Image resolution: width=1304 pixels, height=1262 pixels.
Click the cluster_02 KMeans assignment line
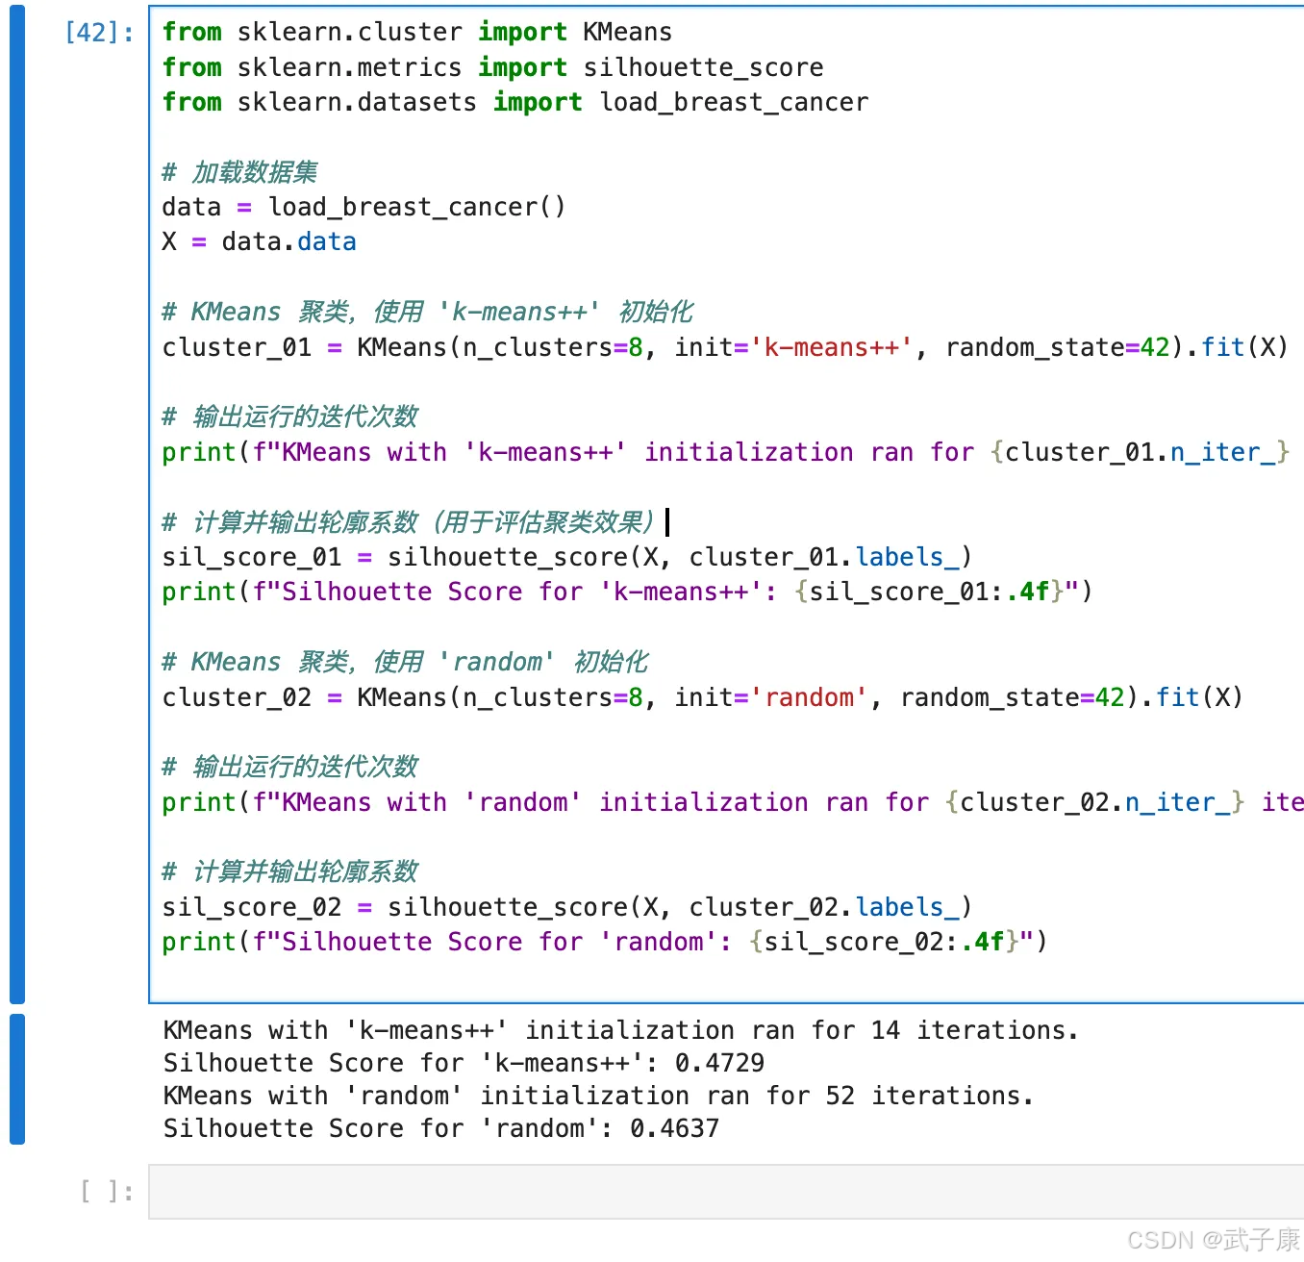tap(703, 697)
